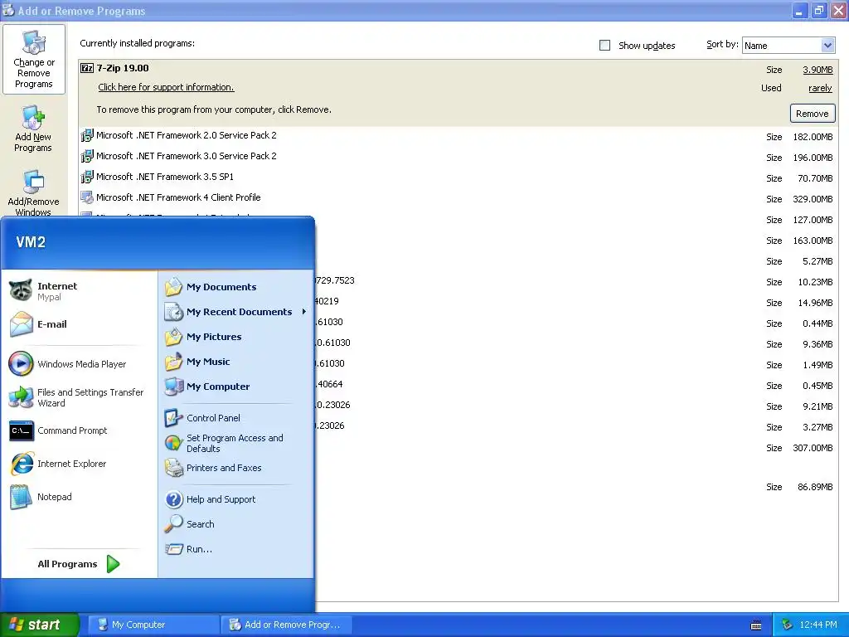Open Files and Settings Transfer Wizard
Screen dimensions: 849x637
[79, 397]
